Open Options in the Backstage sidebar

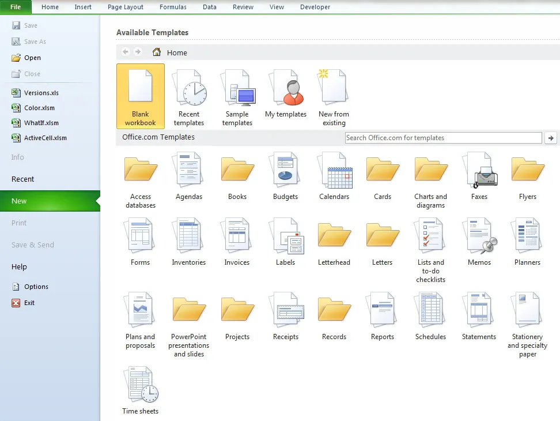tap(36, 287)
